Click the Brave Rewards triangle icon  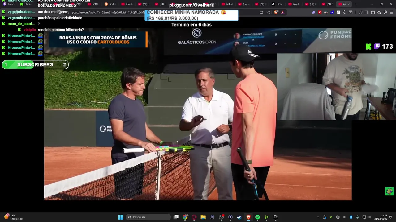click(x=282, y=12)
